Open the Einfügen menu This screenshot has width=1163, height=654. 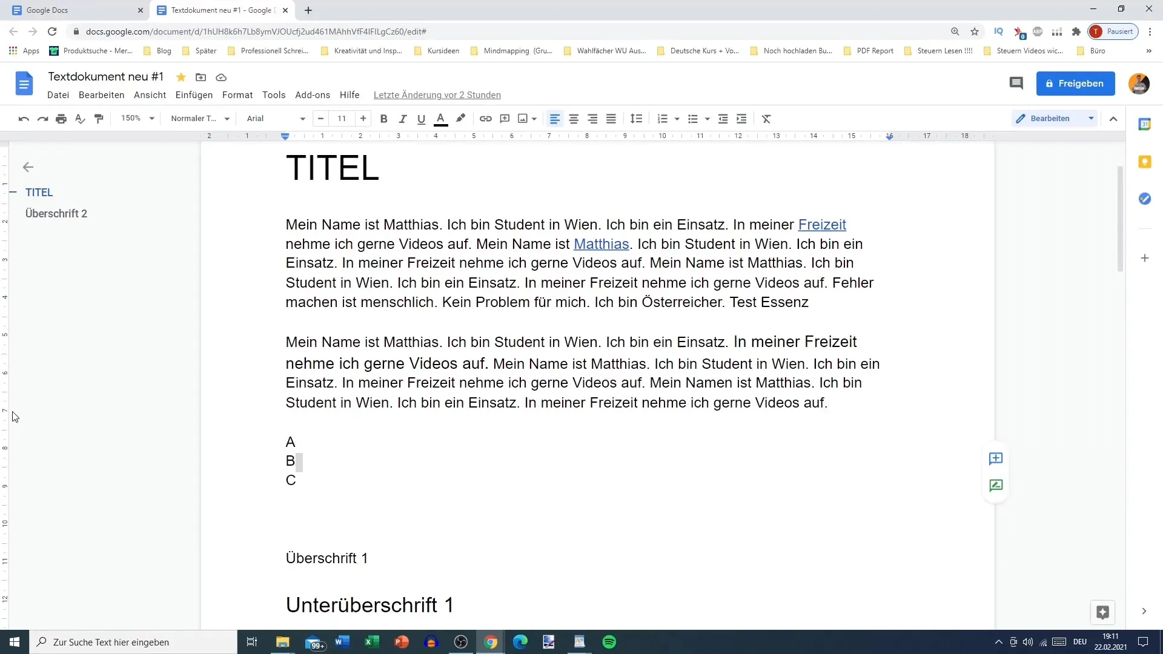pos(193,94)
